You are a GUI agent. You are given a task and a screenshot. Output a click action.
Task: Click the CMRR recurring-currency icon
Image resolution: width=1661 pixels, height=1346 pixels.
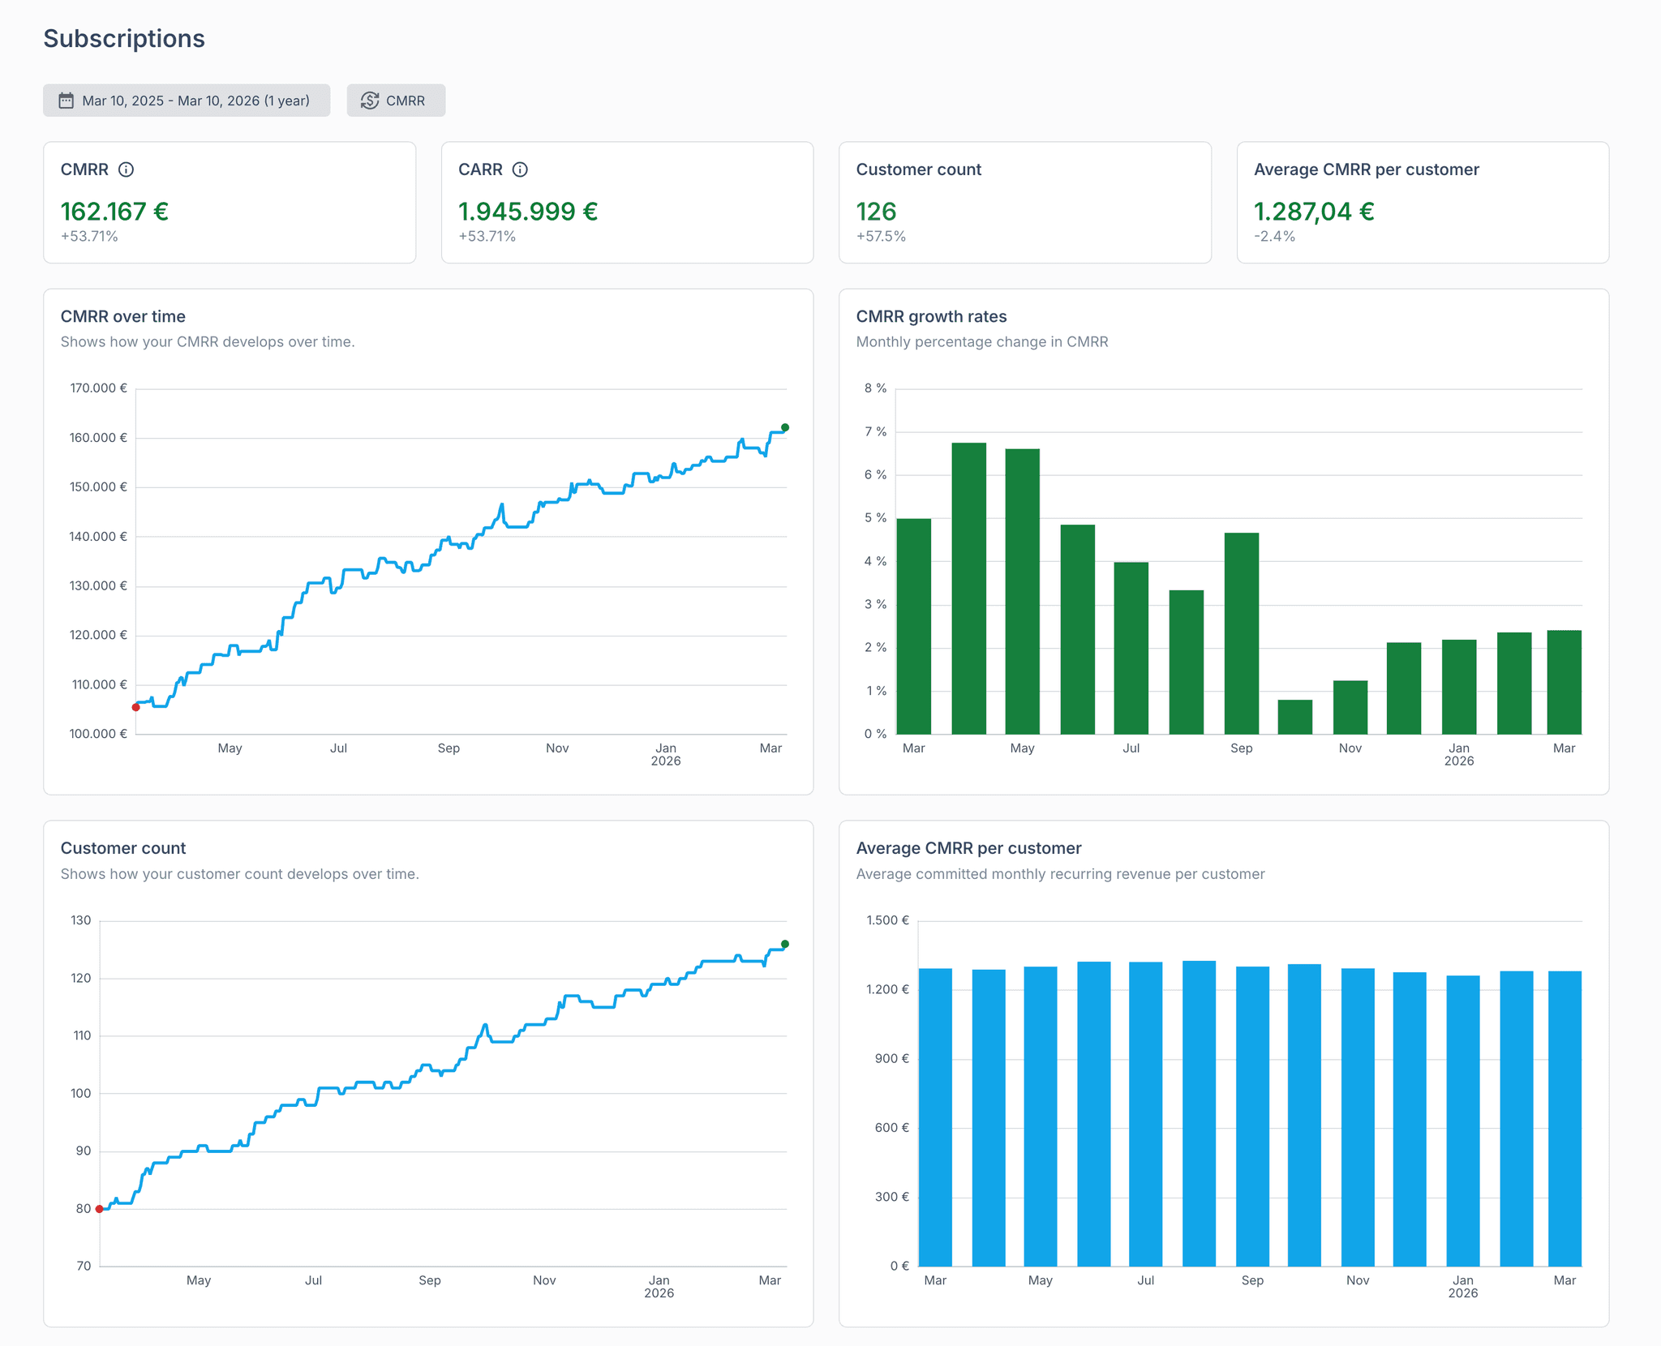[x=370, y=101]
